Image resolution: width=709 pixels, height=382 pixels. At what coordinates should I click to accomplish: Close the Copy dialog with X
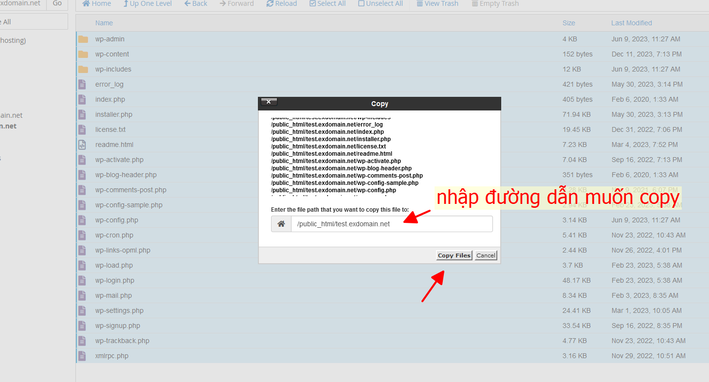(x=269, y=102)
